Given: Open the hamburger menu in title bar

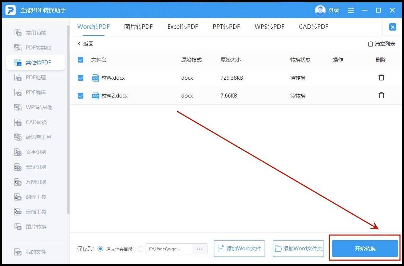Looking at the screenshot, I should tap(351, 10).
